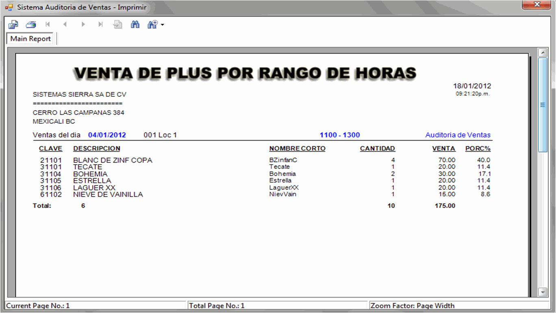Image resolution: width=556 pixels, height=313 pixels.
Task: Click the scrollbar up arrow
Action: [543, 53]
